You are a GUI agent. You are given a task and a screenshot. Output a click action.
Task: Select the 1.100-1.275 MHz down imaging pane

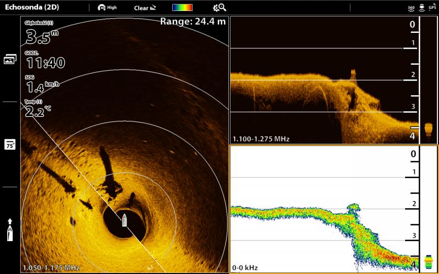point(324,82)
